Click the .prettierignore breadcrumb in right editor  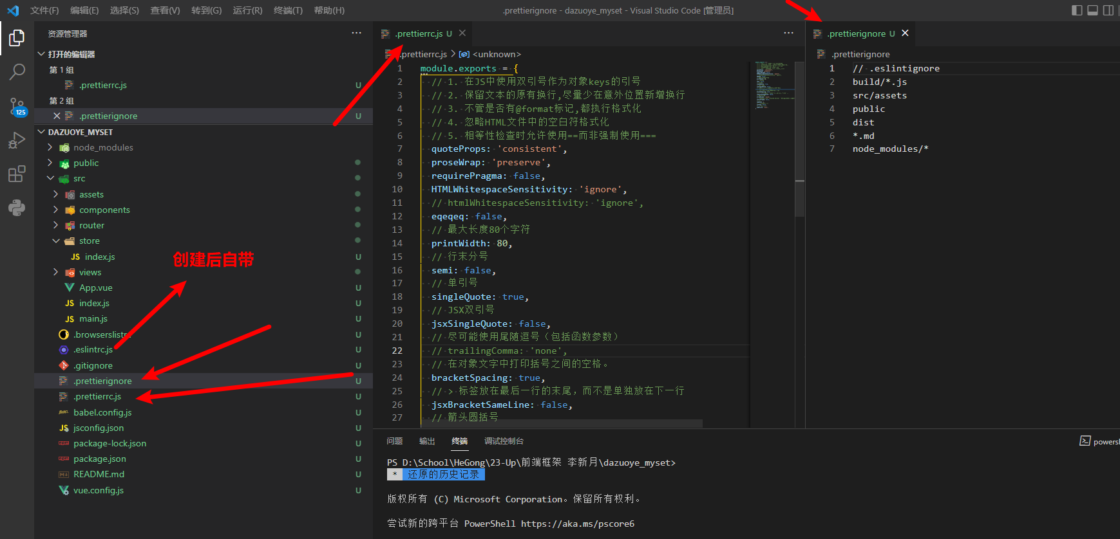click(x=860, y=54)
